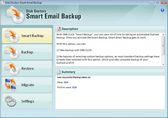Click the Profile used N/A value

click(x=75, y=87)
